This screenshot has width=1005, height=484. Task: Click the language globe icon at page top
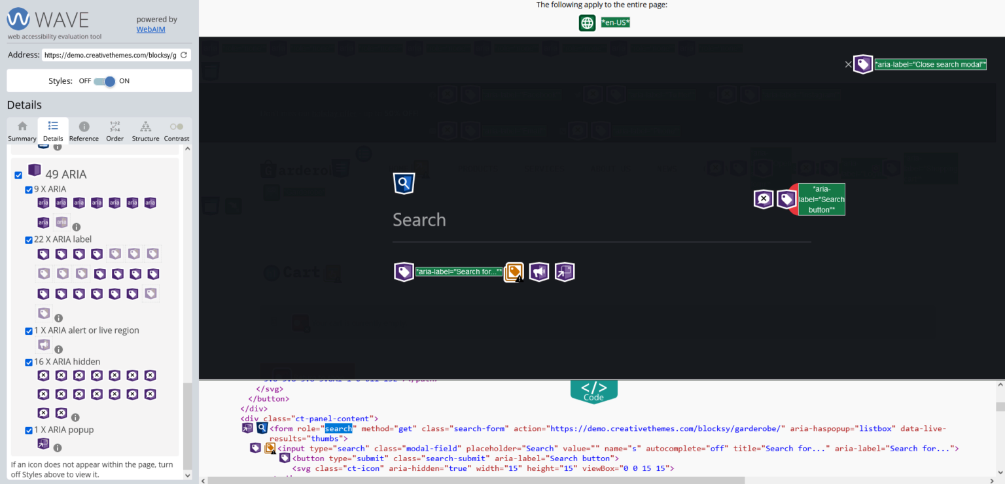[587, 23]
